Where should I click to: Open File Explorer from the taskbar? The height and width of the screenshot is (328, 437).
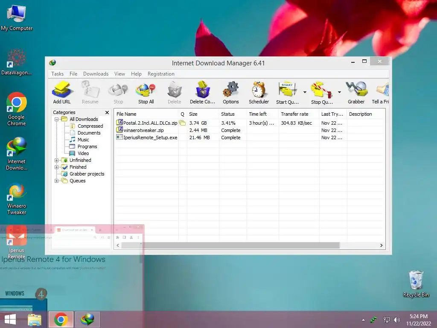pos(35,319)
